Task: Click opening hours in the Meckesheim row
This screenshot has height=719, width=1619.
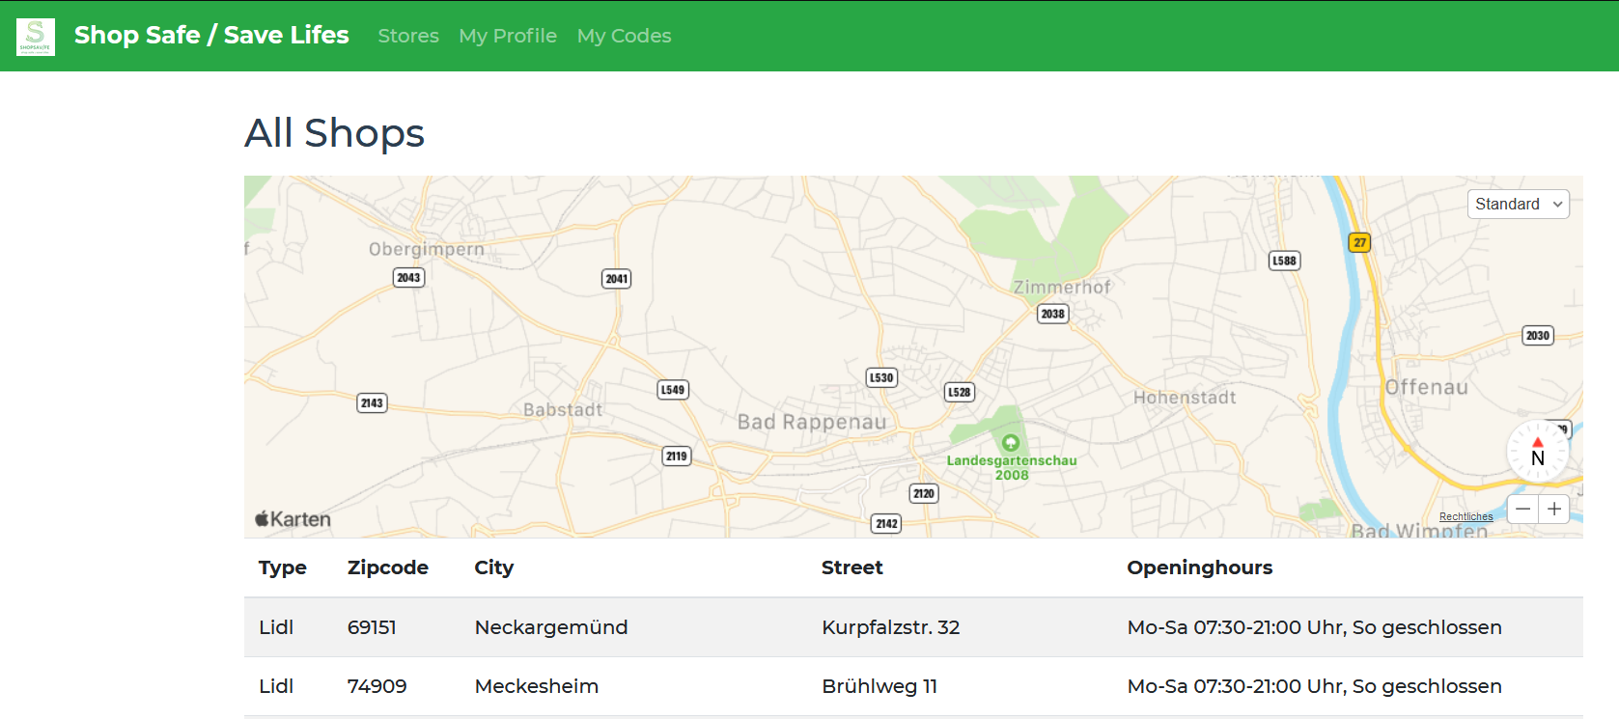Action: point(1315,686)
